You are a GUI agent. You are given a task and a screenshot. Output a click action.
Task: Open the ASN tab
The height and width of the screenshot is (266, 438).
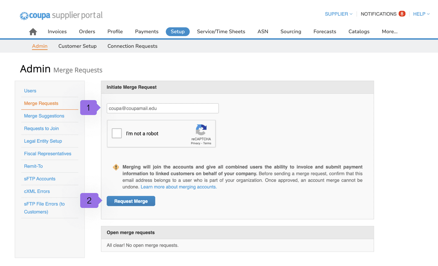click(x=263, y=32)
